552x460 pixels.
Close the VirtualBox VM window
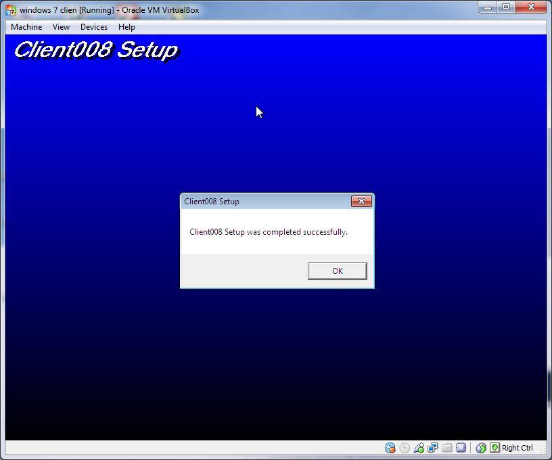531,7
